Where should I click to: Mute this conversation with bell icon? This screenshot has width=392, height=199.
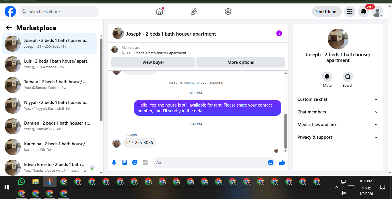327,77
